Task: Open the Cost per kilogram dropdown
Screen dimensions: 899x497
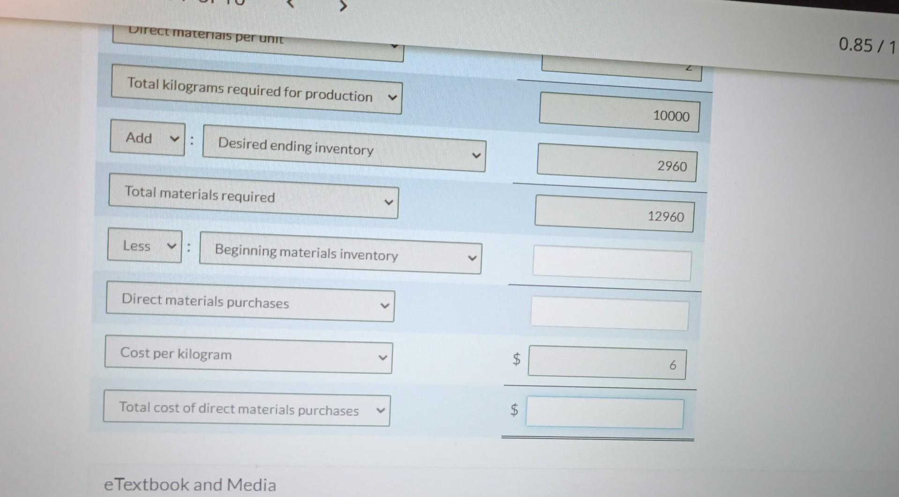Action: 248,355
